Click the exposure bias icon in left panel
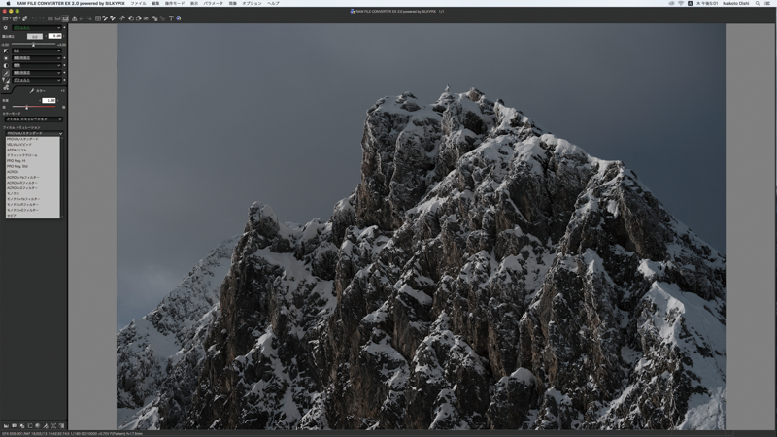Viewport: 777px width, 437px height. pos(6,50)
